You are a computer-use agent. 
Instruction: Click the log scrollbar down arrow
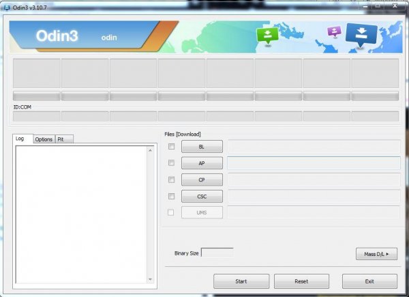[150, 279]
